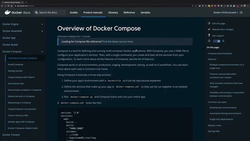250x141 pixels.
Task: Select Overview of Docker Compose in sidebar
Action: pos(23,58)
